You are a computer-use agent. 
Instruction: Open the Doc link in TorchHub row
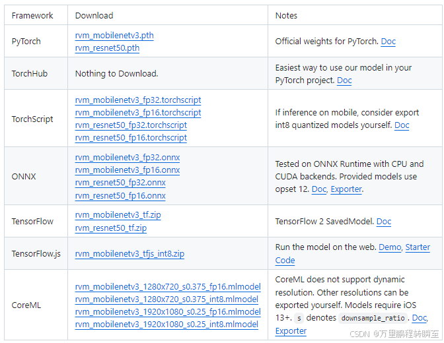coord(344,80)
